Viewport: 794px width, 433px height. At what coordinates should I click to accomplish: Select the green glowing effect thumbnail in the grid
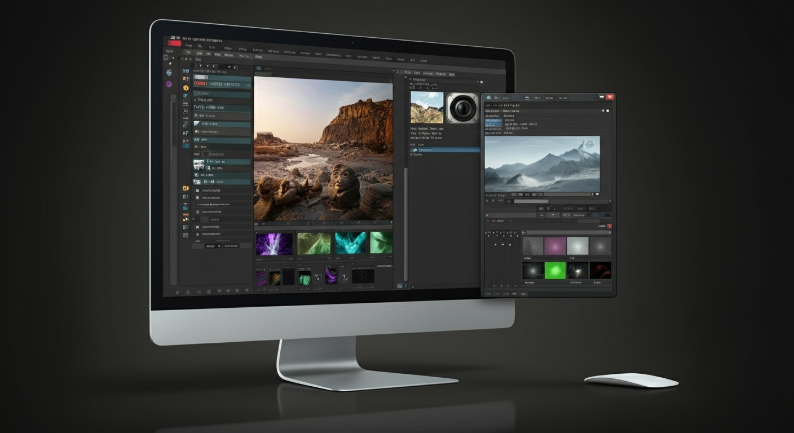(x=555, y=271)
